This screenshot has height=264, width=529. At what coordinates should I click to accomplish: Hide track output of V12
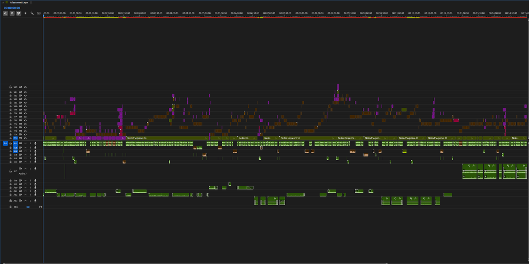click(x=25, y=99)
